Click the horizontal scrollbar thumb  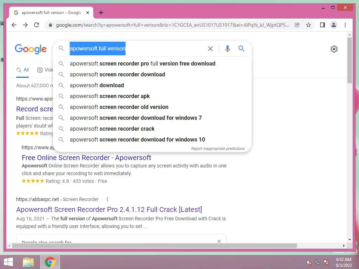(155, 246)
